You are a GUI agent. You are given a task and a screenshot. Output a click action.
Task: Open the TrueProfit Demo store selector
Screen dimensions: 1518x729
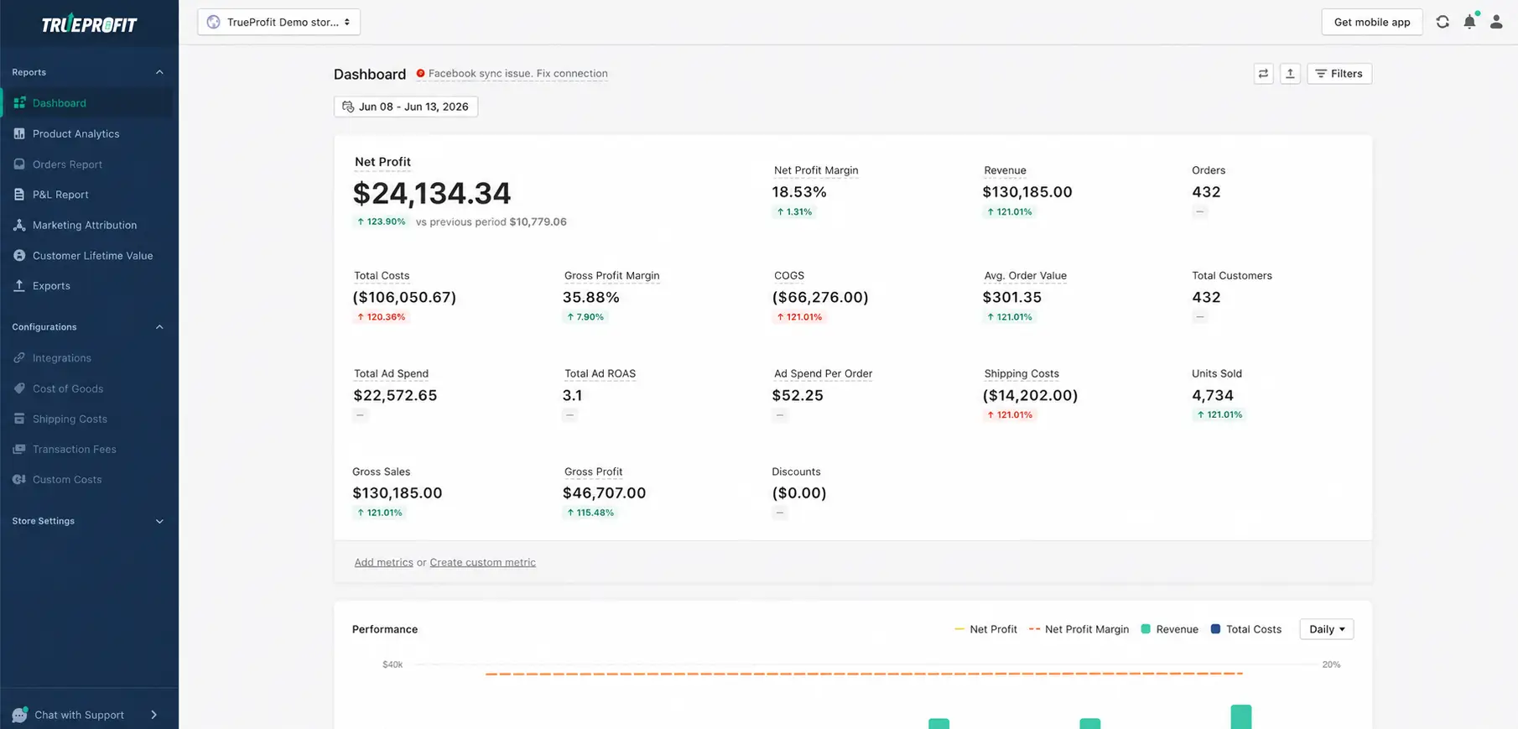279,22
